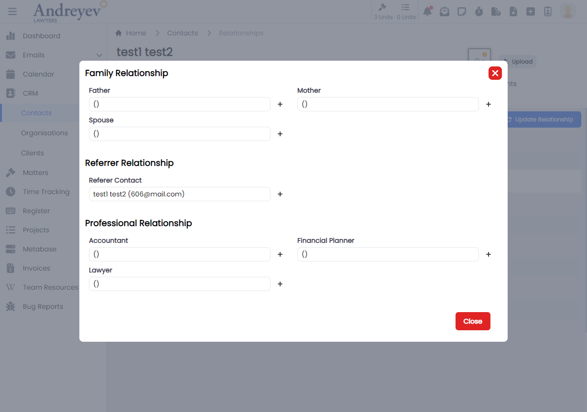Image resolution: width=587 pixels, height=412 pixels.
Task: Go to Matters in the sidebar
Action: [35, 173]
